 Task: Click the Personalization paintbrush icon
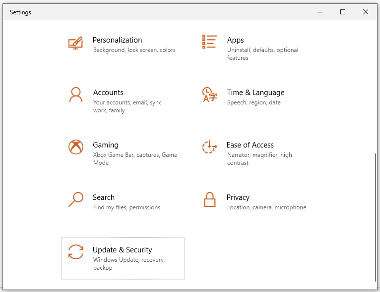[x=75, y=43]
